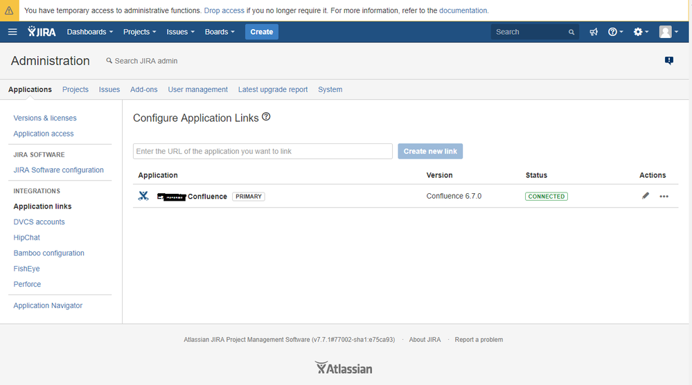Click the Atlassian logo in footer

344,368
